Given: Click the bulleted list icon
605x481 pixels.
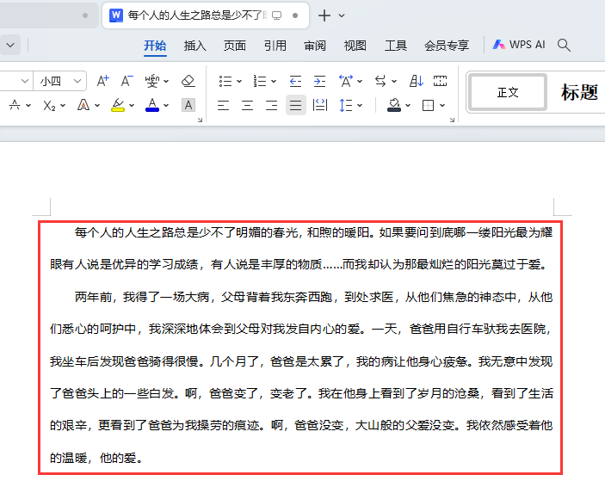Looking at the screenshot, I should click(225, 81).
